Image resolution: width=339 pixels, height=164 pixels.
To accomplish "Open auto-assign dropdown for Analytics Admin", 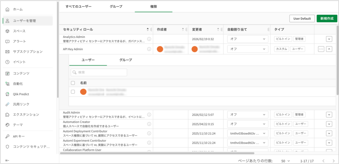I will point(247,39).
